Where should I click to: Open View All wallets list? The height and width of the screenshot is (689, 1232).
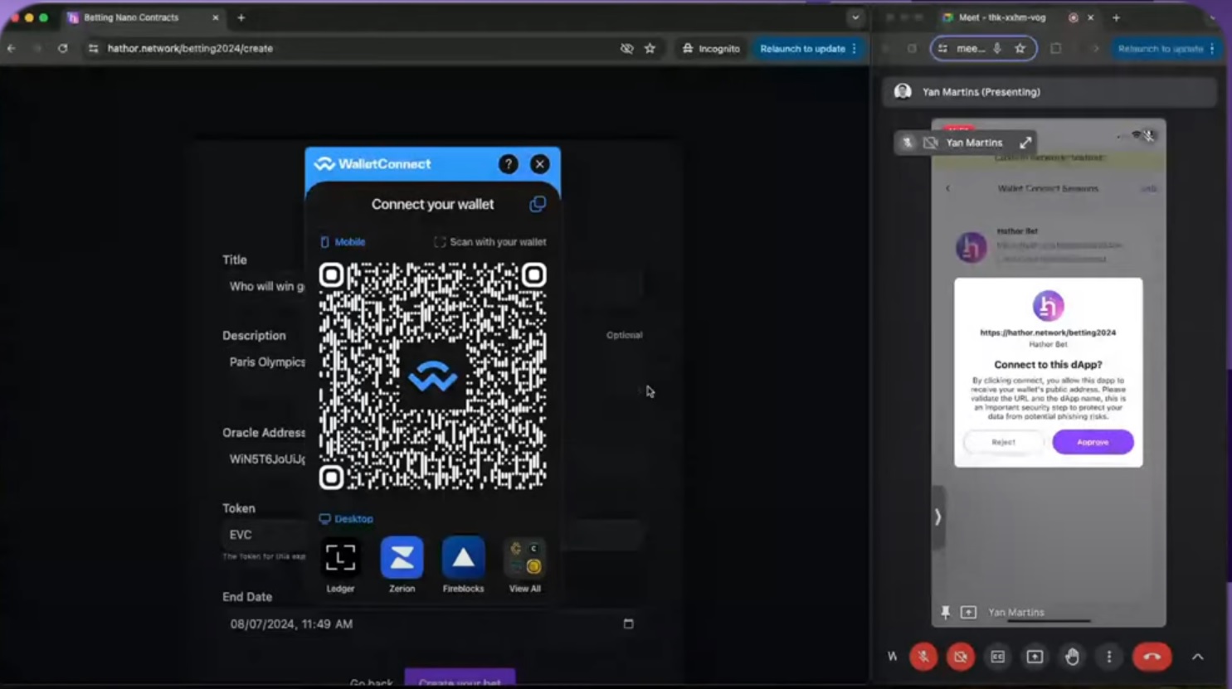[x=524, y=565]
